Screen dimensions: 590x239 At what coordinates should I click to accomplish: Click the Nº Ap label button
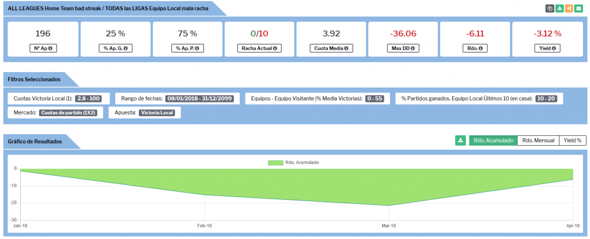tap(43, 48)
